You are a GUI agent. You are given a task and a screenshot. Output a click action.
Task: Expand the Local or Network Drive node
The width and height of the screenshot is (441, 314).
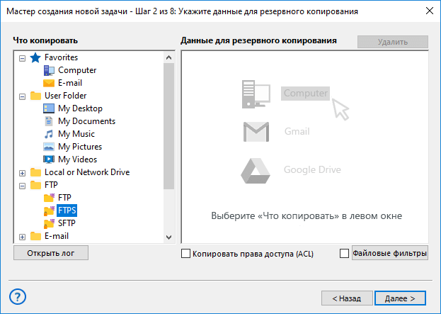(x=23, y=172)
